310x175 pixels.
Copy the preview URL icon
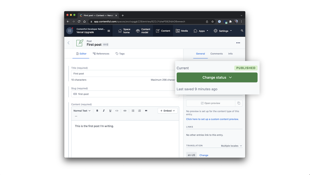239,103
